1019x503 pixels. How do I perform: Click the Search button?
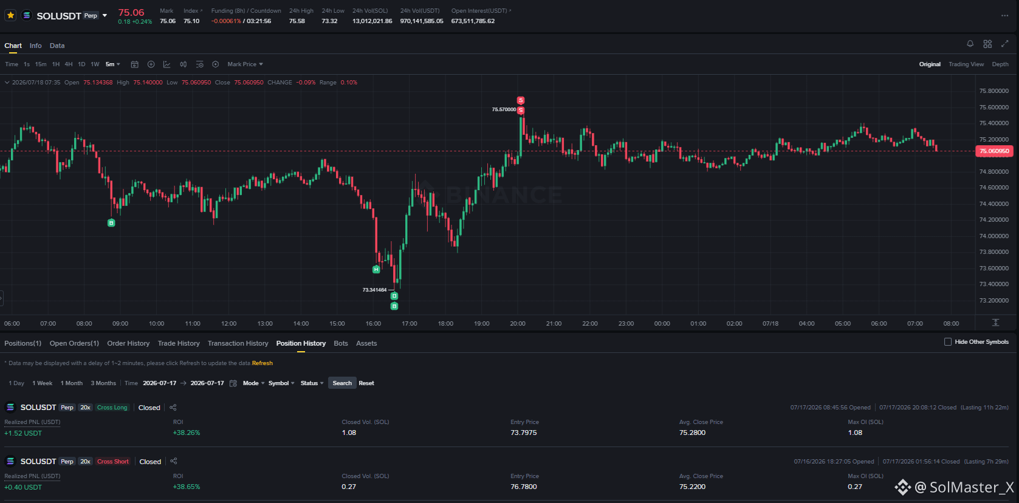(342, 383)
